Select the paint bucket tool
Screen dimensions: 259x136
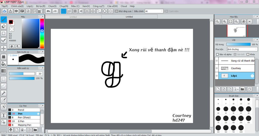[4, 64]
